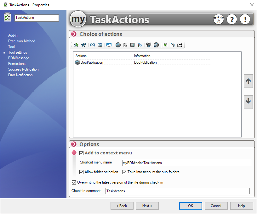
Task: Collapse the Options section header
Action: tap(74, 144)
